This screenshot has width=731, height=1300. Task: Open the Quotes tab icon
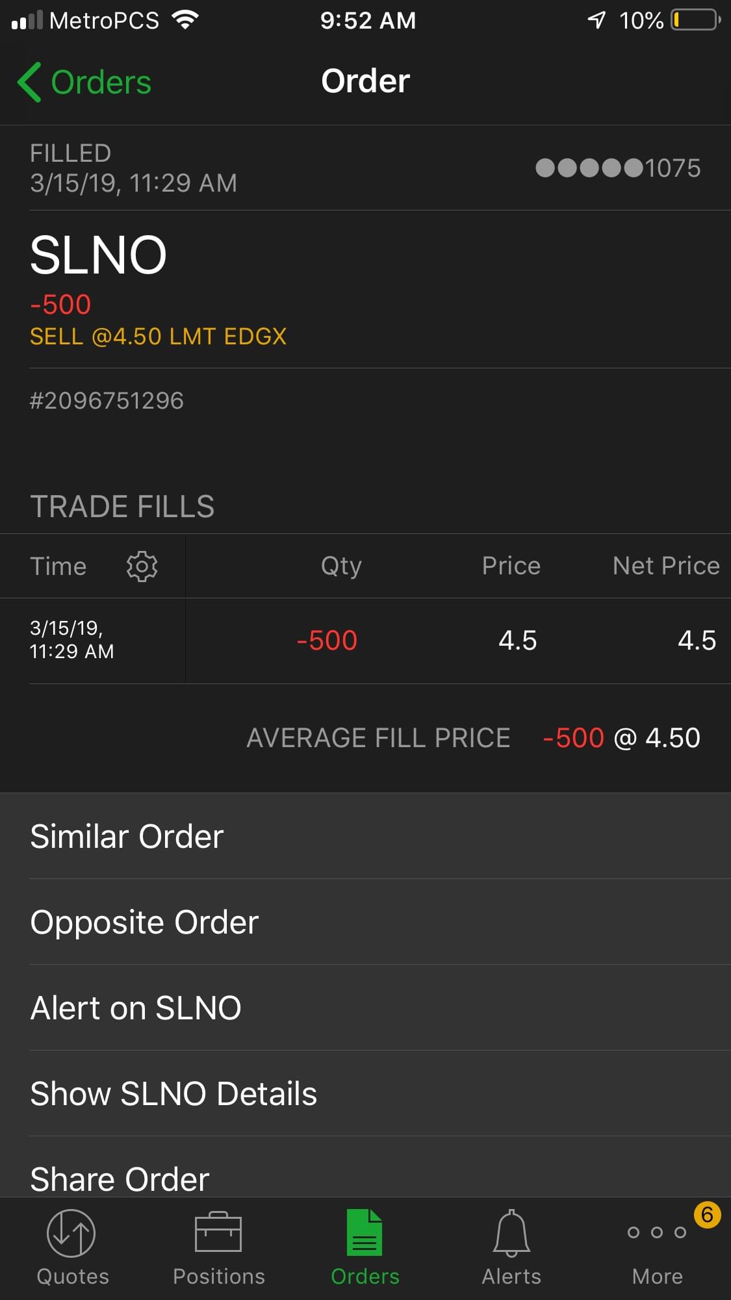click(x=72, y=1233)
